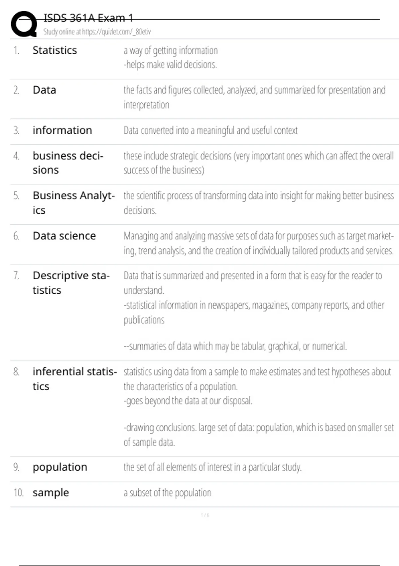Click the definition about all elements of interest
Image resolution: width=399 pixels, height=566 pixels.
[212, 467]
